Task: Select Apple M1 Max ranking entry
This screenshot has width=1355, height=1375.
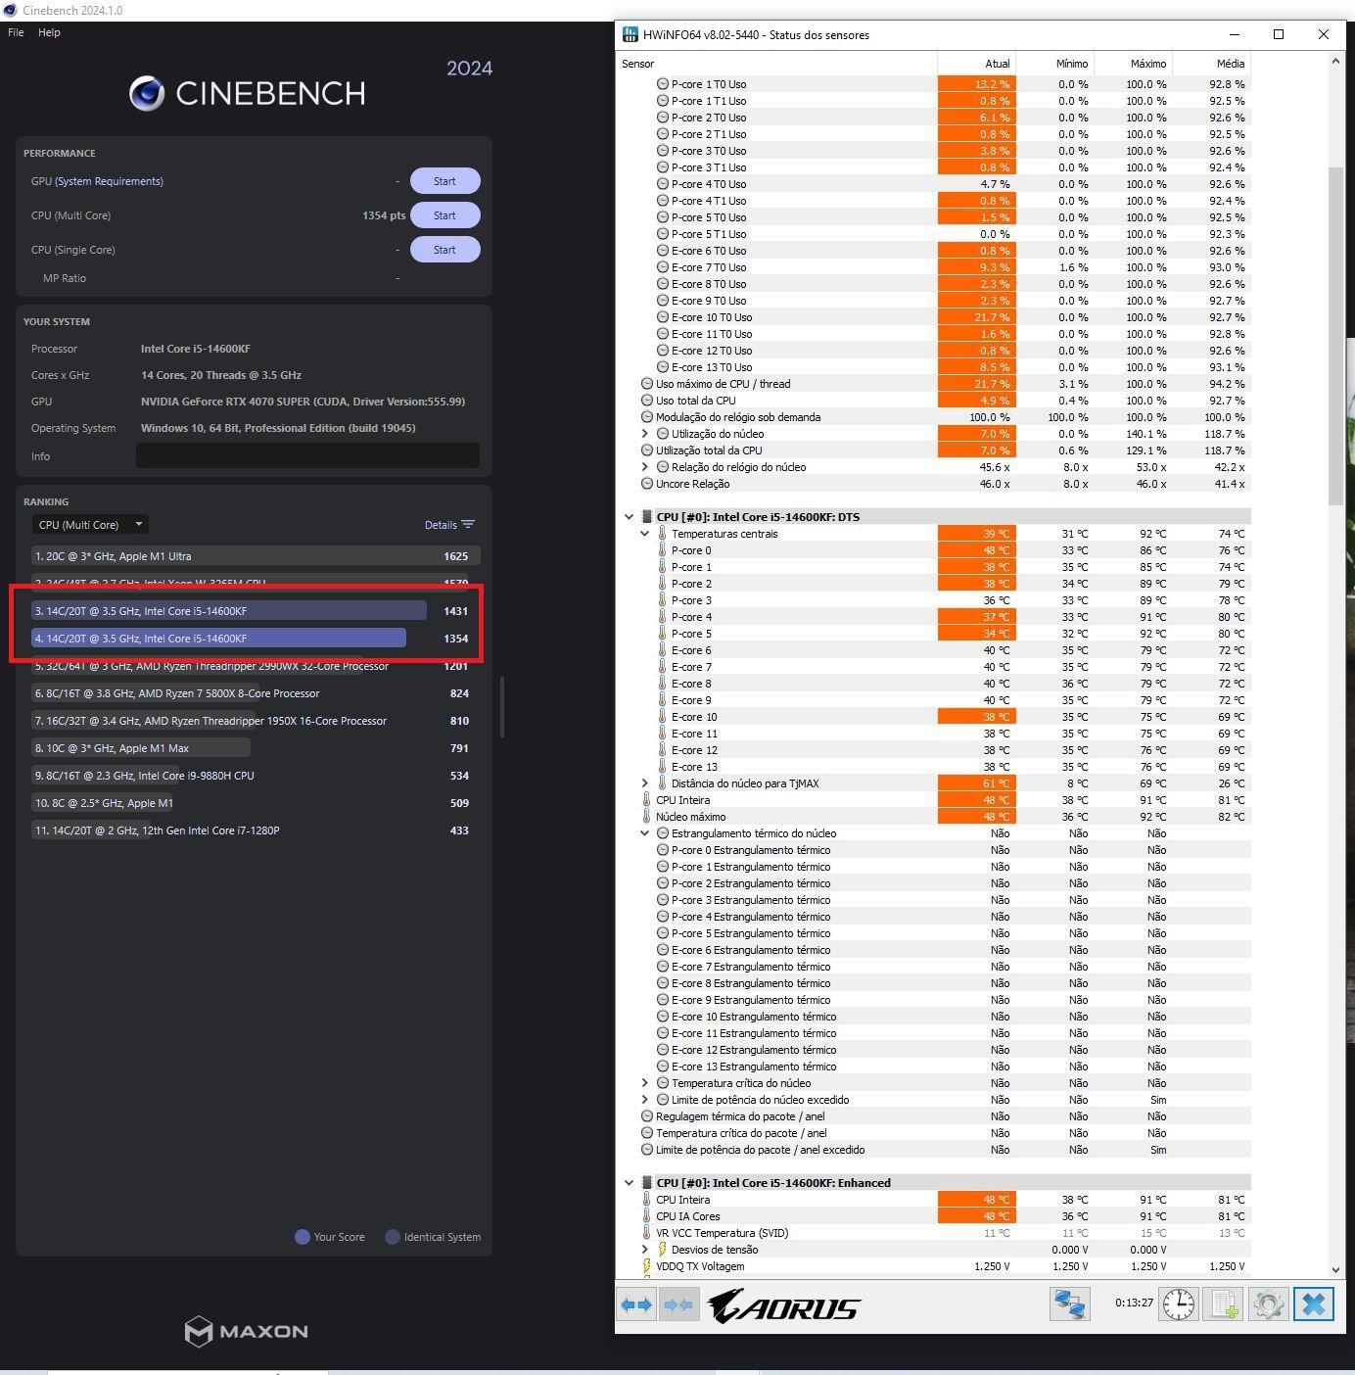Action: [256, 748]
